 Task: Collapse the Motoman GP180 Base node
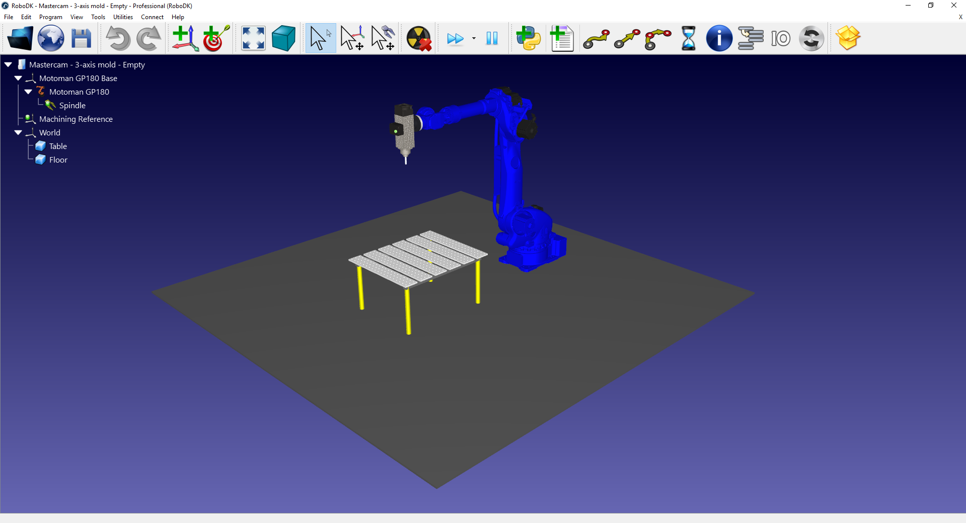(x=18, y=78)
